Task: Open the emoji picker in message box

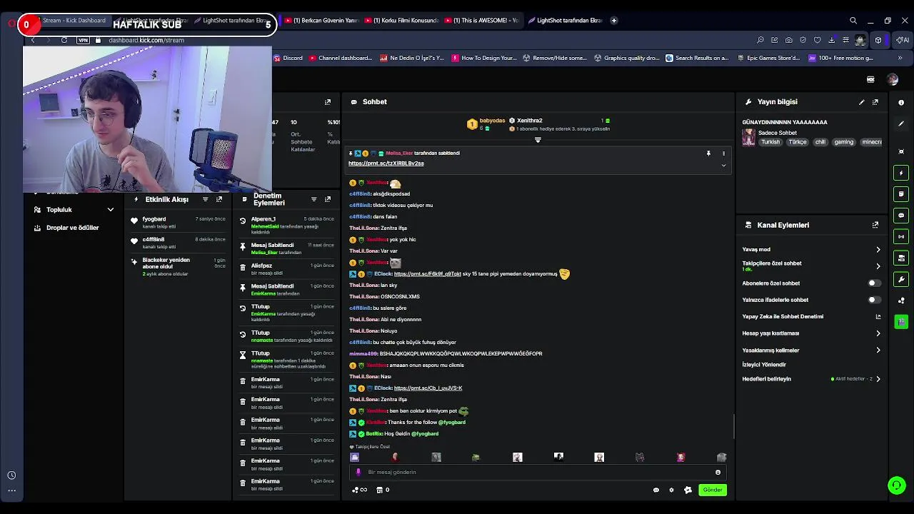Action: pyautogui.click(x=718, y=472)
